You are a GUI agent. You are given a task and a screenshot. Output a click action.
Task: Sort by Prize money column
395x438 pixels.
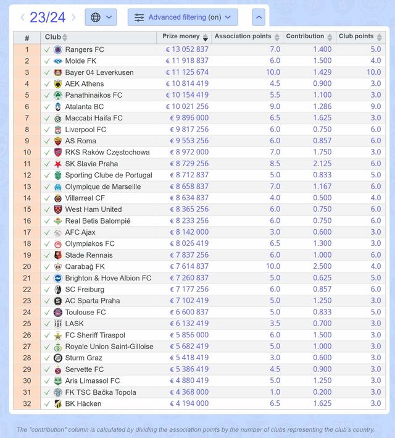(185, 37)
